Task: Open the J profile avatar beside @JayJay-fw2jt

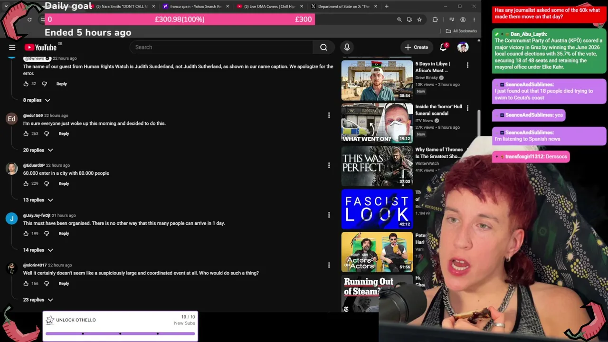Action: tap(12, 218)
